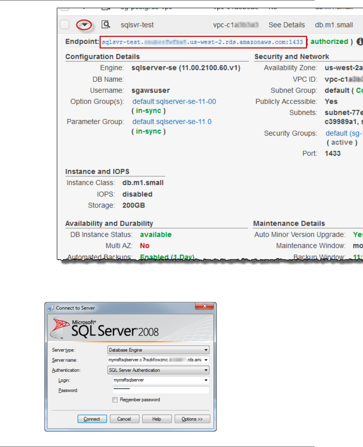Image resolution: width=363 pixels, height=447 pixels.
Task: Open the magnifier details icon for sqlsvr-test
Action: tap(106, 24)
